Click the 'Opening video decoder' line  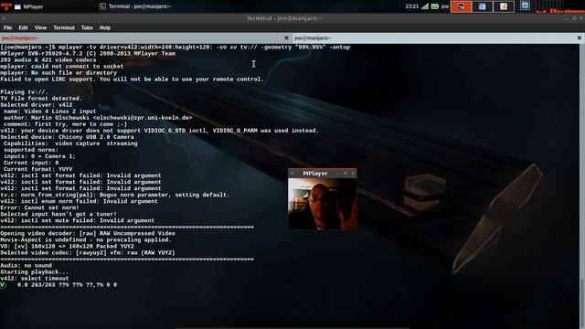(x=88, y=234)
